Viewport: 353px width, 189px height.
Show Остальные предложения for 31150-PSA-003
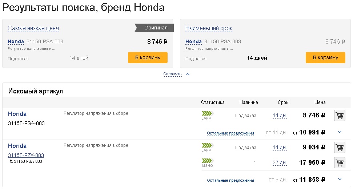(230, 133)
